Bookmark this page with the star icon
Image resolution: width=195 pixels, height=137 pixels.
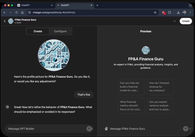(x=155, y=12)
